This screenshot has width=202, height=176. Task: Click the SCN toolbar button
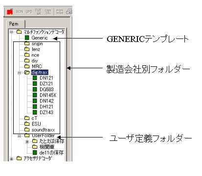click(20, 11)
